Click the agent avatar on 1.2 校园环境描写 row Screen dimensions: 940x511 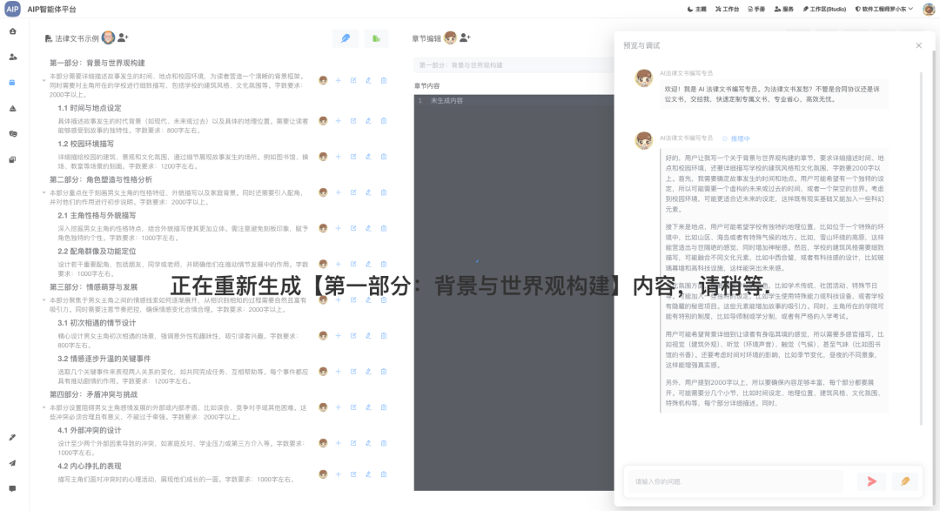[323, 157]
